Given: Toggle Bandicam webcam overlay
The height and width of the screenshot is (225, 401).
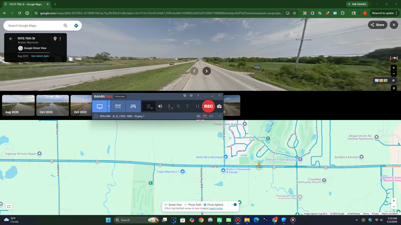Looking at the screenshot, I should [149, 106].
